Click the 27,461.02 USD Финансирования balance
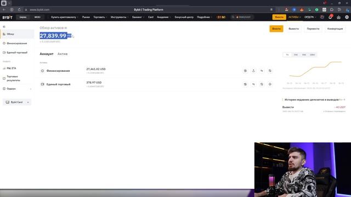This screenshot has width=351, height=197. click(96, 69)
